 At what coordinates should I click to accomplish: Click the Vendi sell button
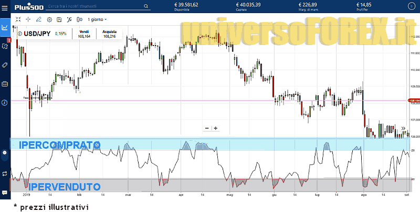84,34
